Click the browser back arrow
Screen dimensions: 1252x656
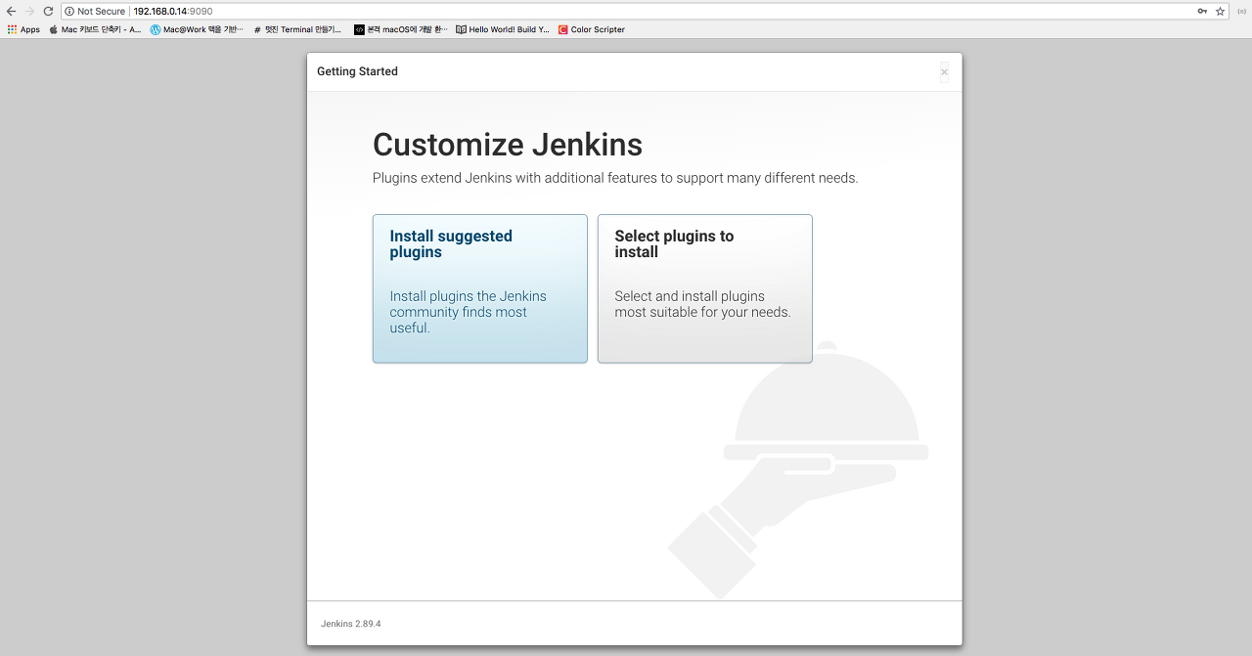11,11
